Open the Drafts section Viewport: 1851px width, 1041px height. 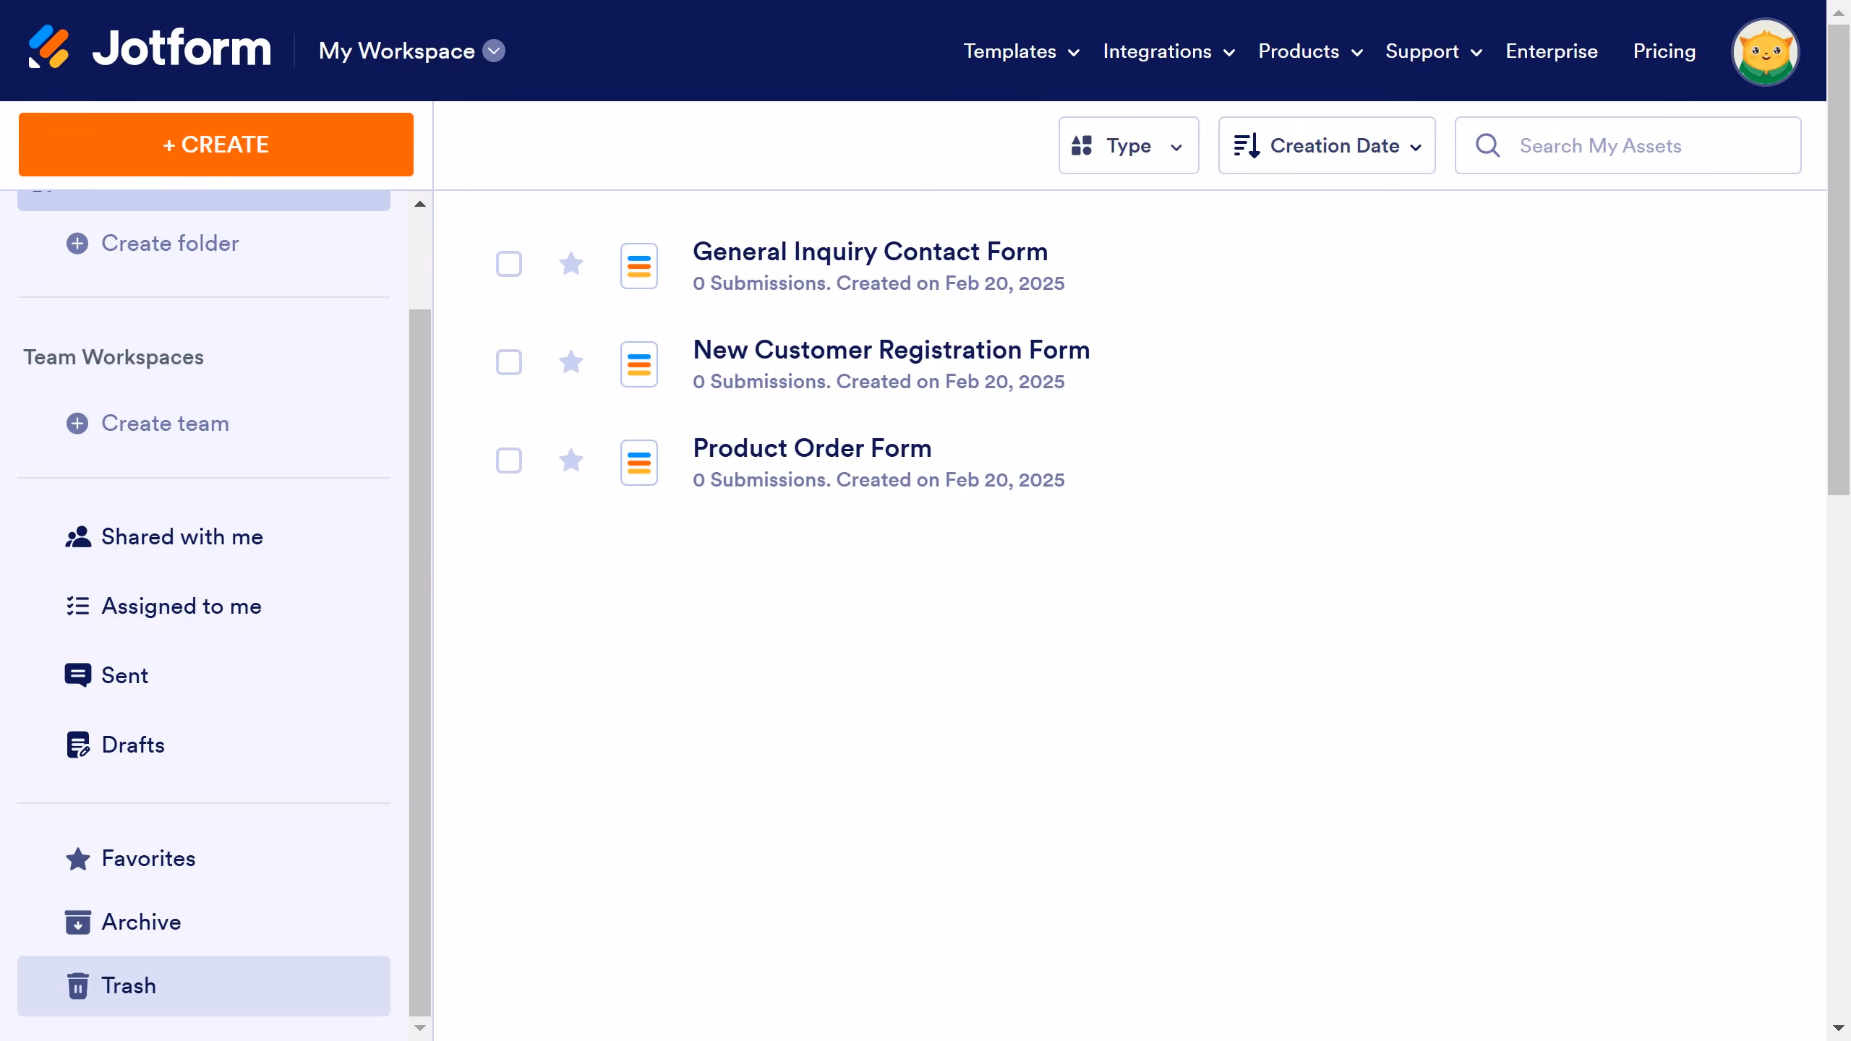204,745
